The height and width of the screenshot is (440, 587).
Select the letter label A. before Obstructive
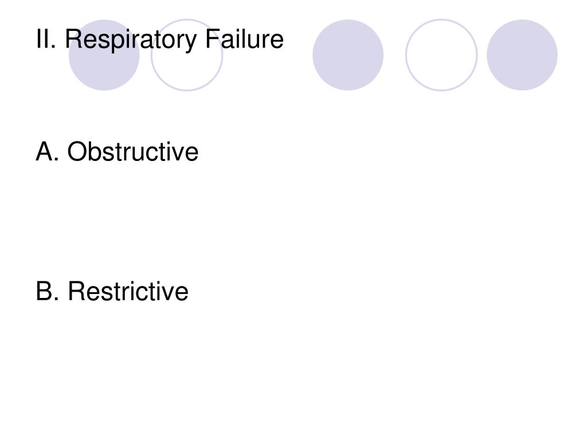(x=47, y=151)
